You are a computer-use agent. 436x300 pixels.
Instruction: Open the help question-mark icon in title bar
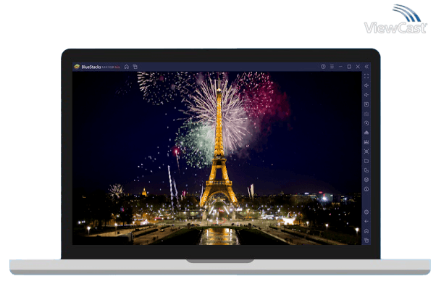coord(323,67)
